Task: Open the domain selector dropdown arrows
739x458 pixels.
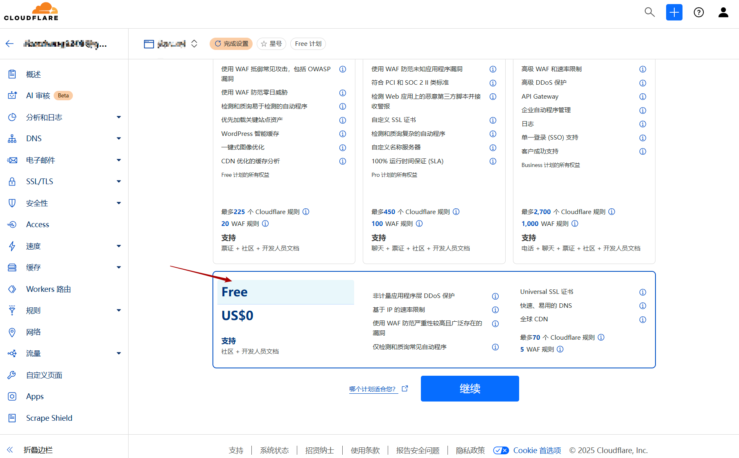Action: coord(194,44)
